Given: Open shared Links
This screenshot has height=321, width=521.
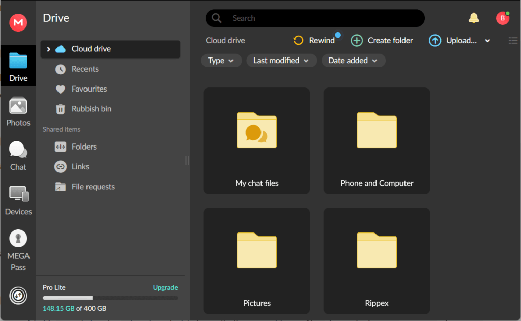Looking at the screenshot, I should (80, 166).
